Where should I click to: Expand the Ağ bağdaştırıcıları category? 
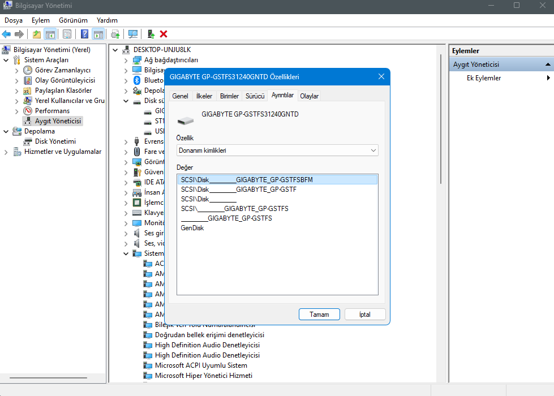[x=126, y=61]
